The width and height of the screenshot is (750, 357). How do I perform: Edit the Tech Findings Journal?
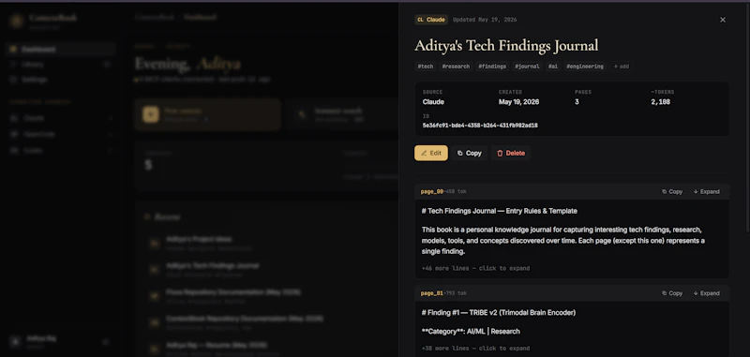pyautogui.click(x=431, y=153)
